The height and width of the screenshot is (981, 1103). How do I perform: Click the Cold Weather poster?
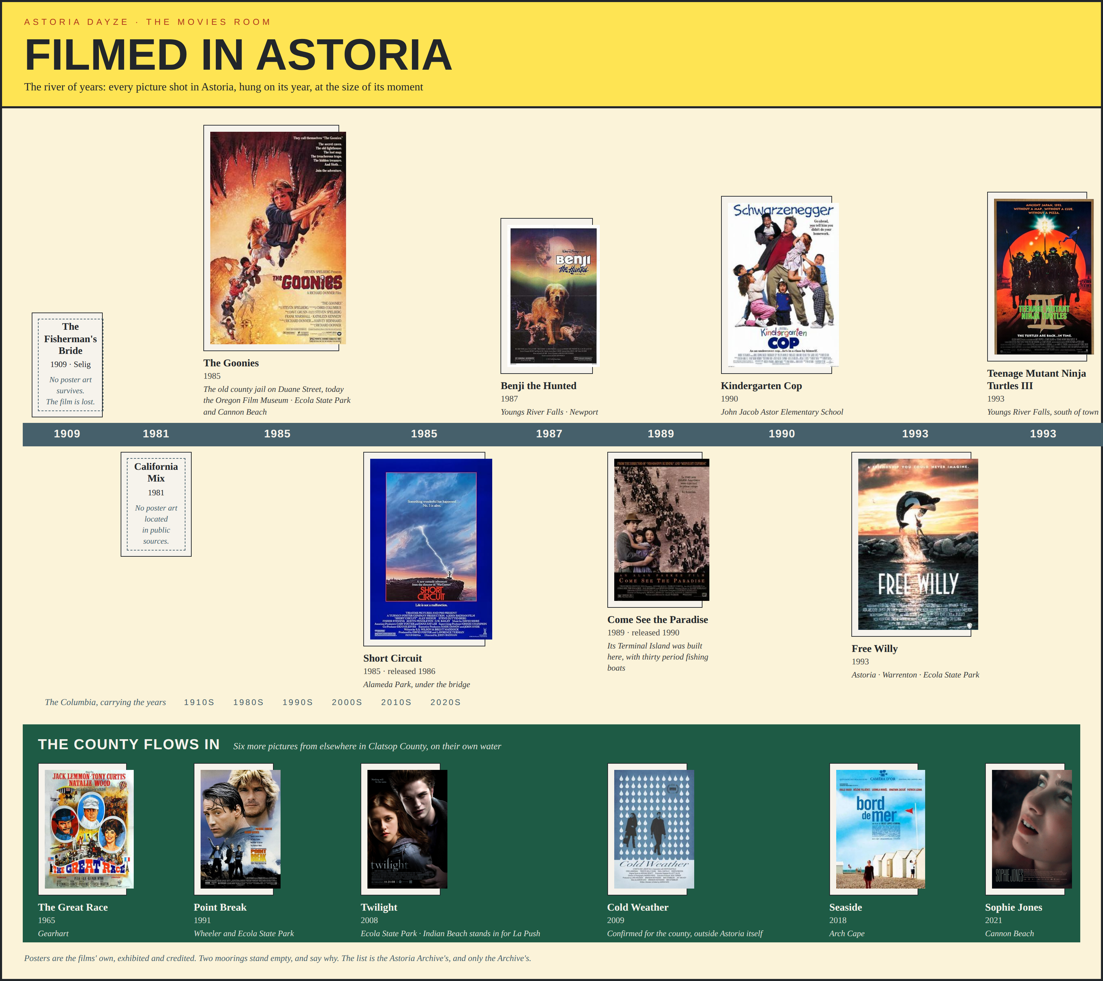tap(654, 829)
